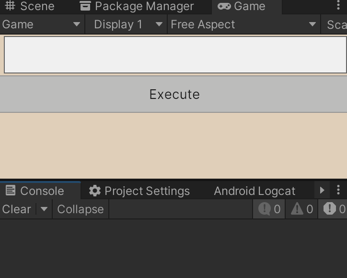The width and height of the screenshot is (347, 278).
Task: Toggle warning messages count filter
Action: coord(302,209)
